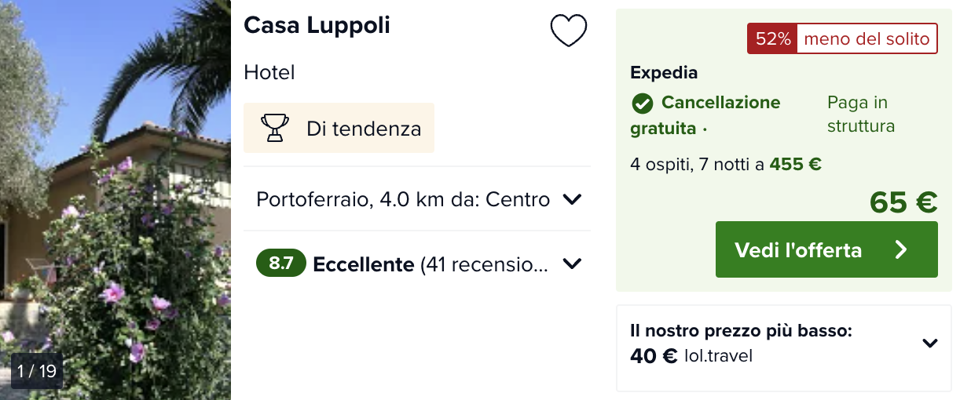Click the Eccellente 41 recensioni text
Image resolution: width=960 pixels, height=400 pixels.
coord(430,264)
